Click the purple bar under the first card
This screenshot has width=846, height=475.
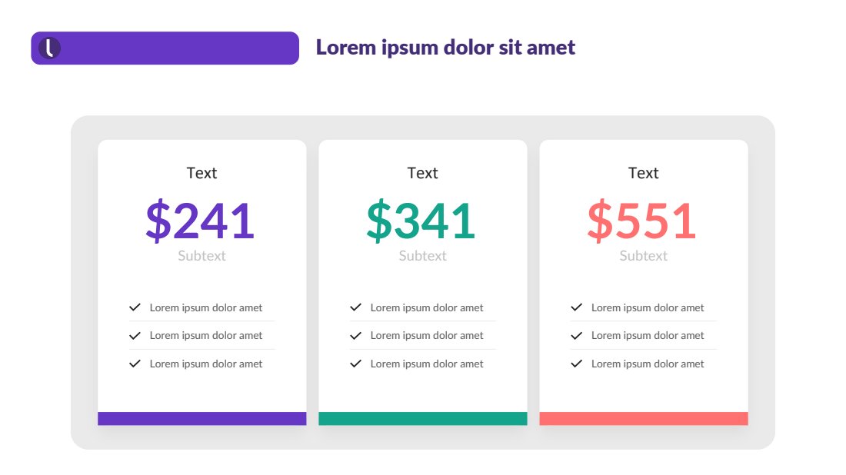click(x=202, y=418)
